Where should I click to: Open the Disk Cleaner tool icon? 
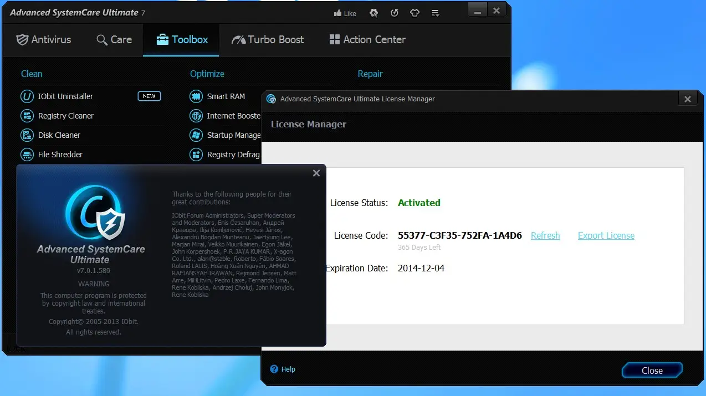(x=27, y=135)
